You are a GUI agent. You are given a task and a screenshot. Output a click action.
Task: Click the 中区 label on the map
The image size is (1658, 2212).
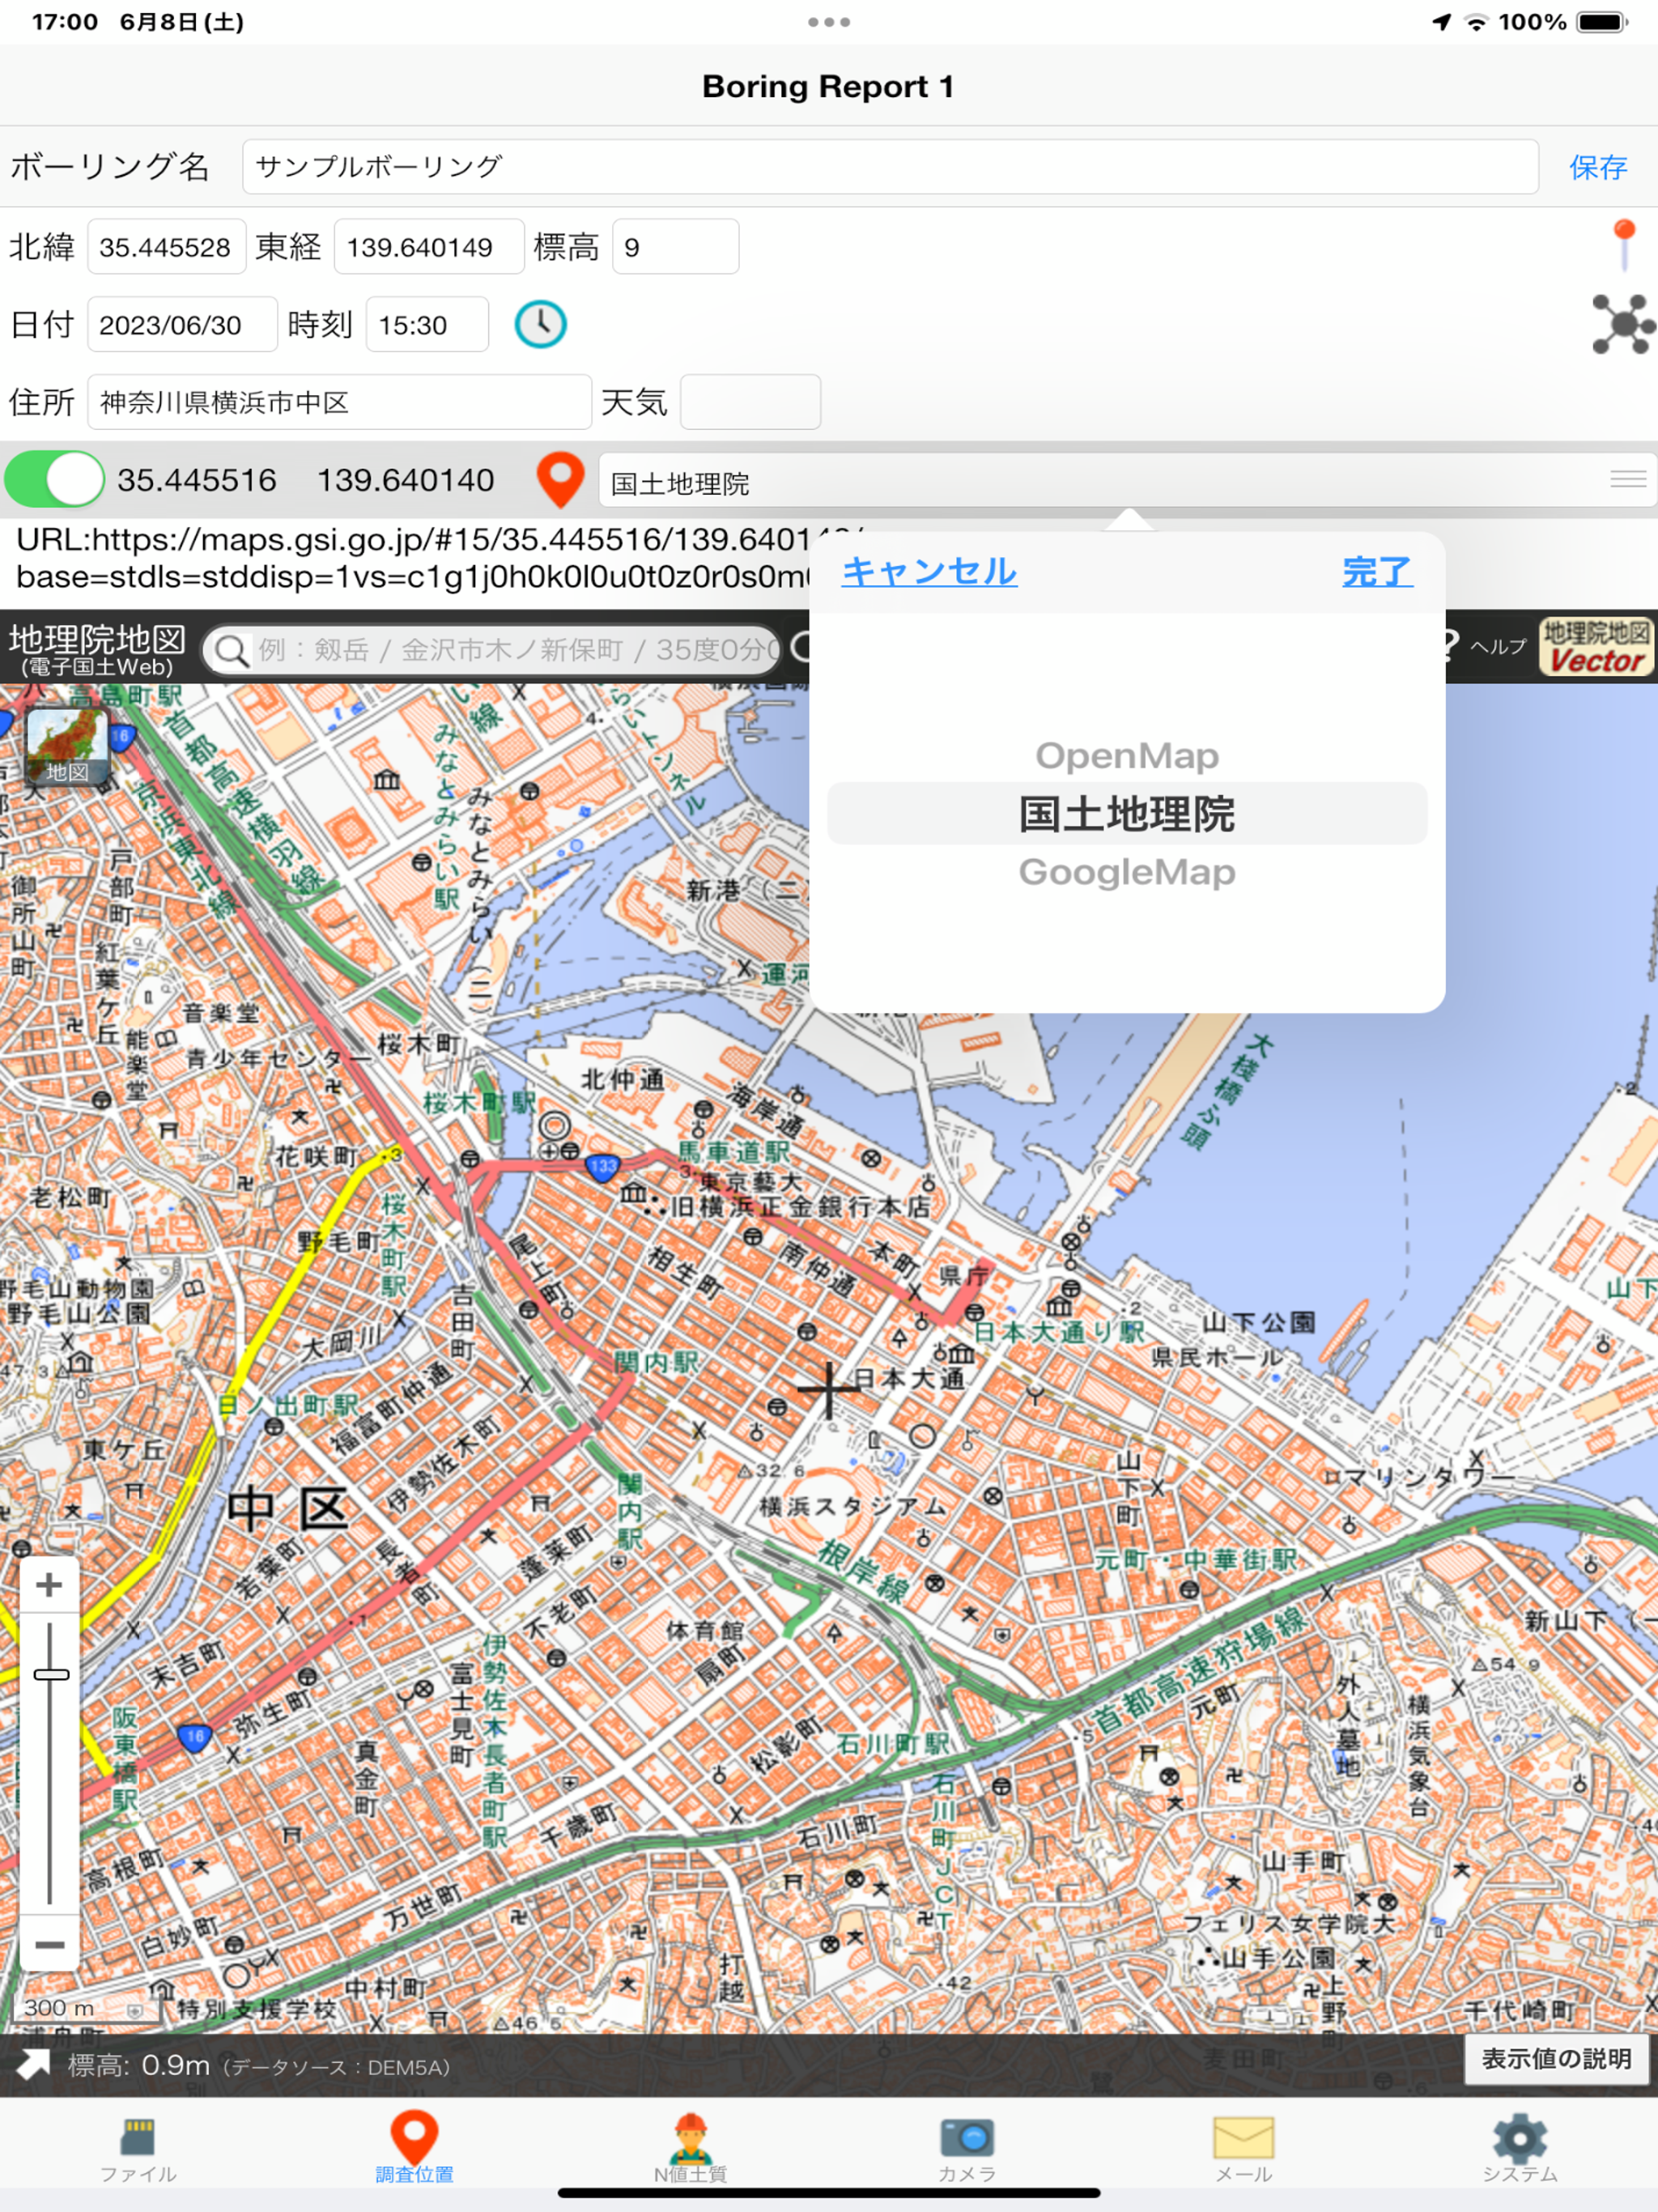click(x=289, y=1509)
